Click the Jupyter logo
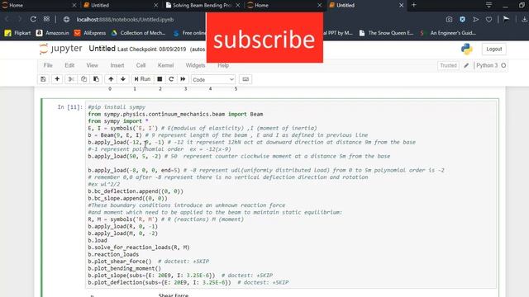529x297 pixels. 60,49
